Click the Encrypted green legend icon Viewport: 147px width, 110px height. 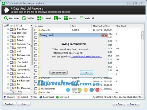click(57, 97)
